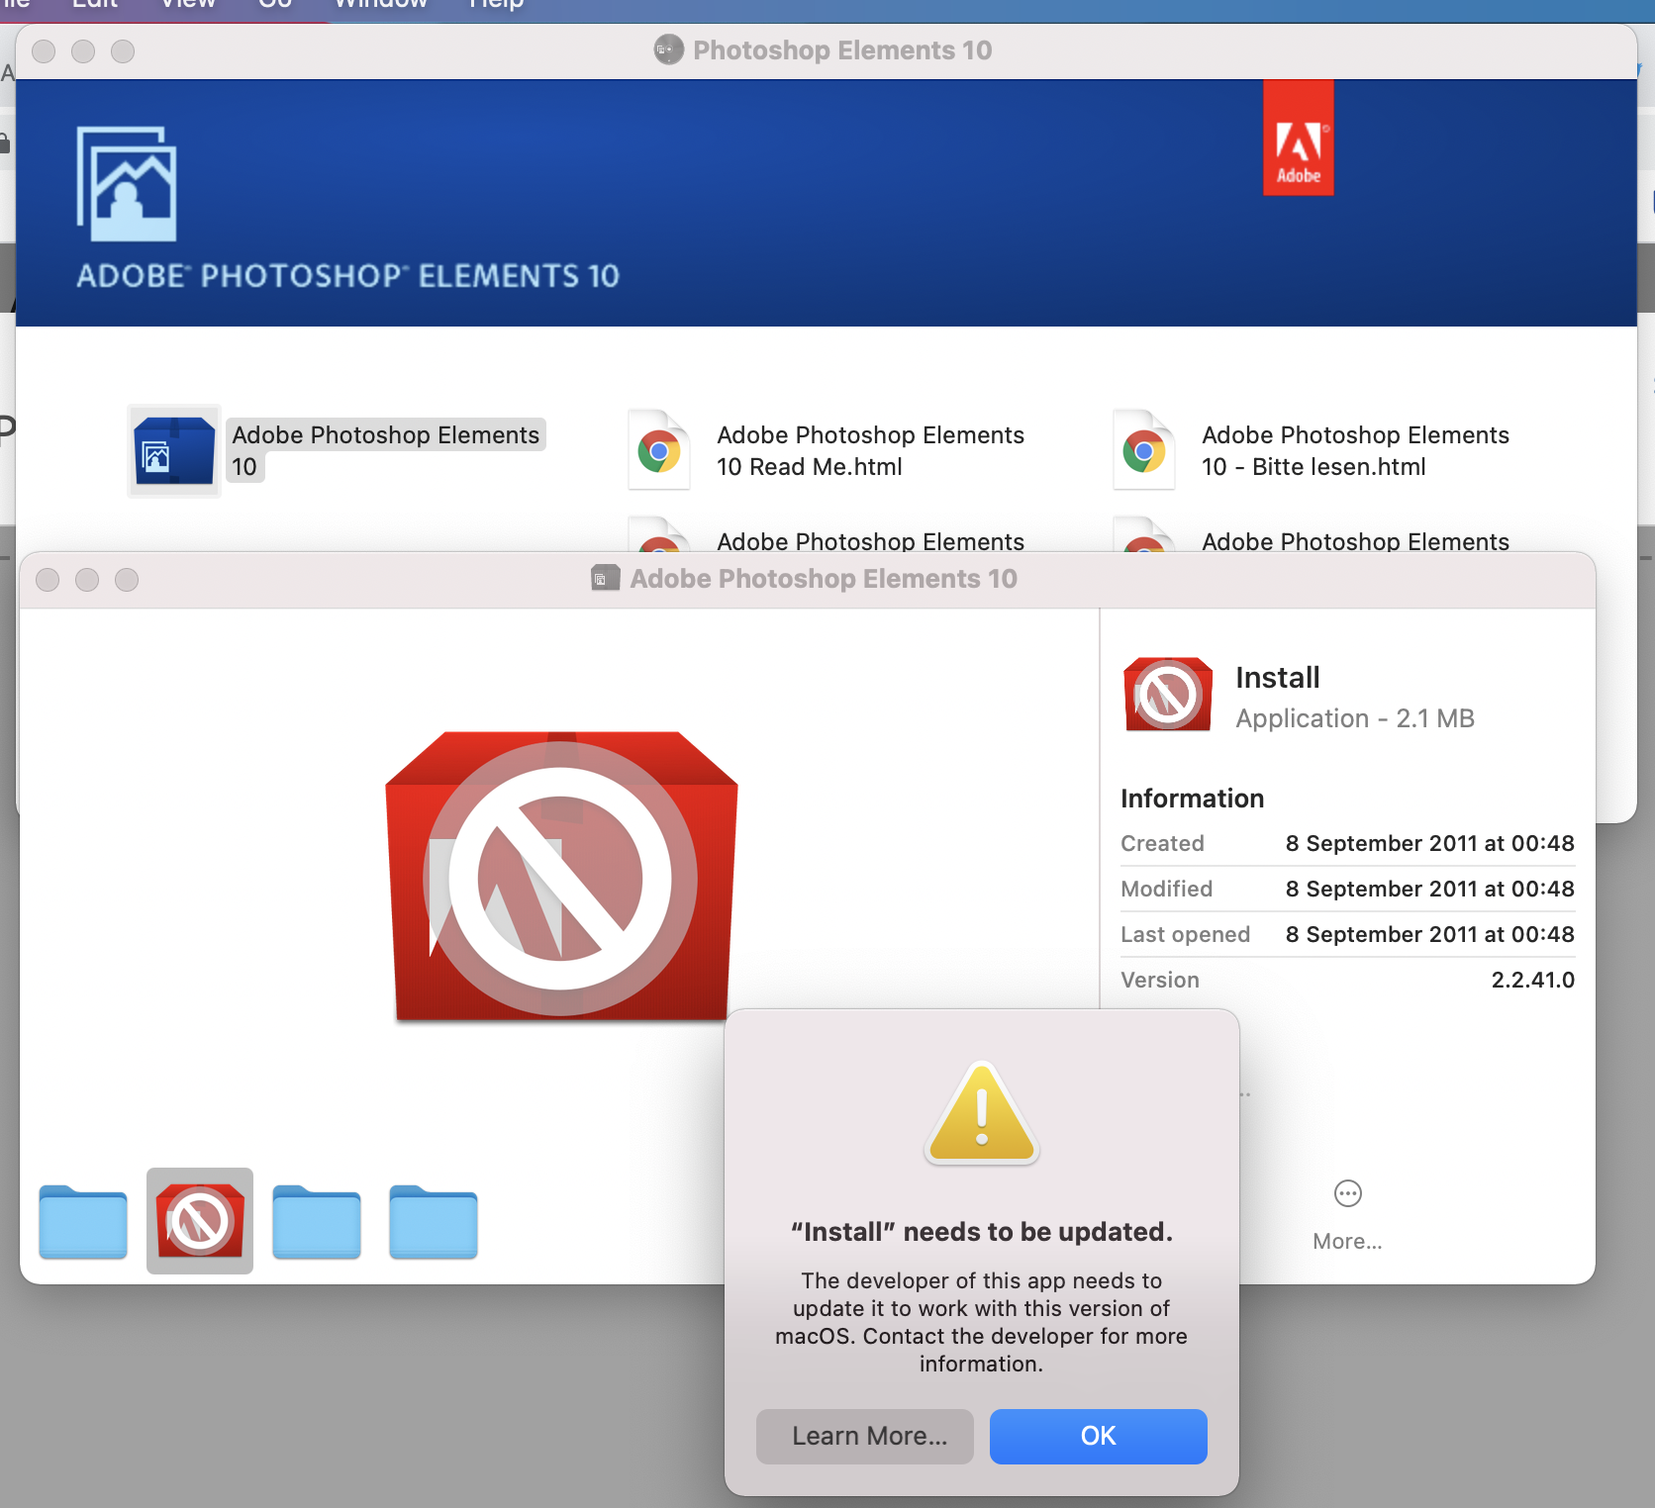
Task: Zoom the Photoshop Elements 10 disk window
Action: (123, 50)
